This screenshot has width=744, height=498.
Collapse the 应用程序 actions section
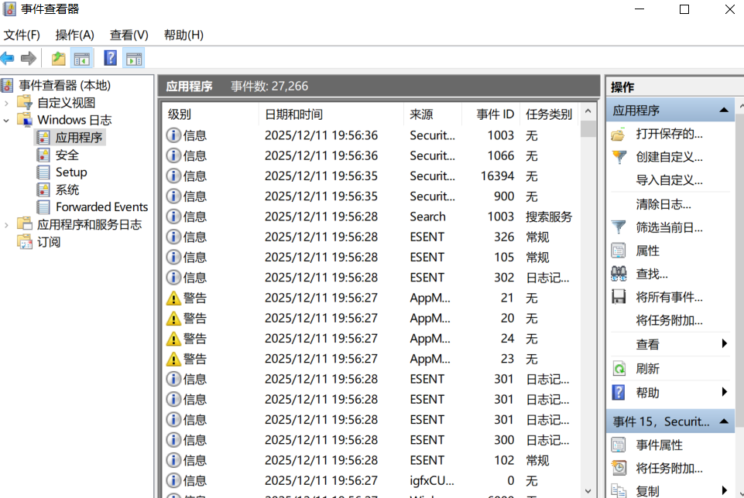724,111
